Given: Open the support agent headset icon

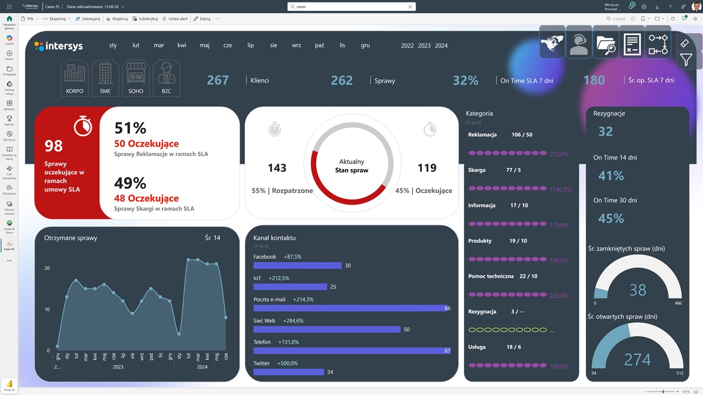Looking at the screenshot, I should point(579,42).
